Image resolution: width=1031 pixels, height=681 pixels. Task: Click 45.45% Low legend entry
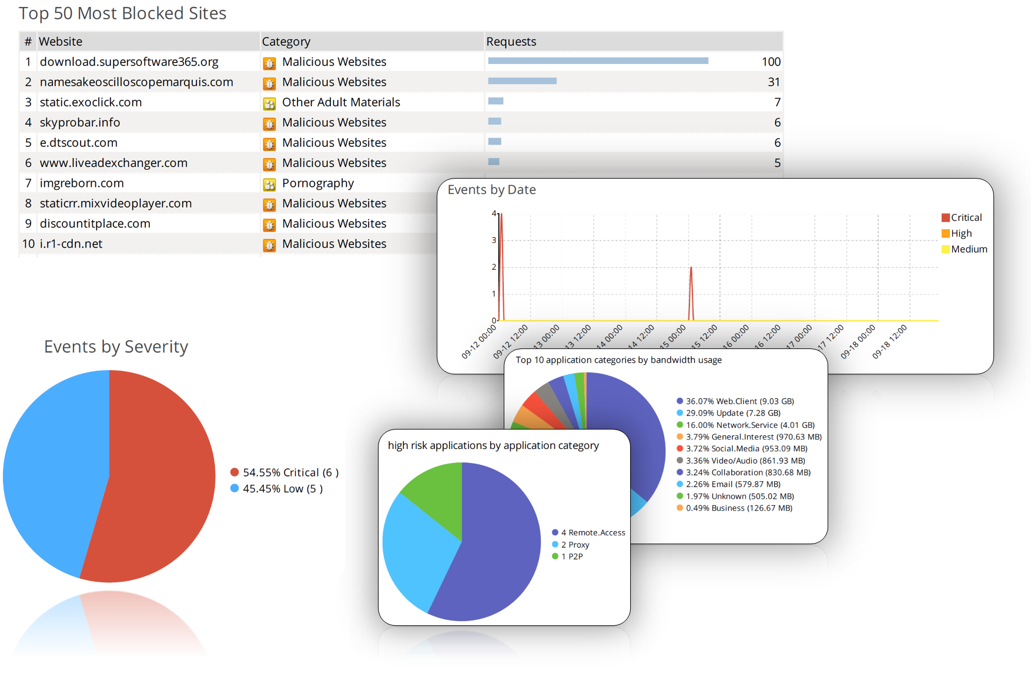click(276, 489)
